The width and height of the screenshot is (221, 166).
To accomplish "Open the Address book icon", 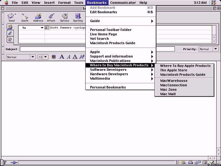I will coord(38,16).
